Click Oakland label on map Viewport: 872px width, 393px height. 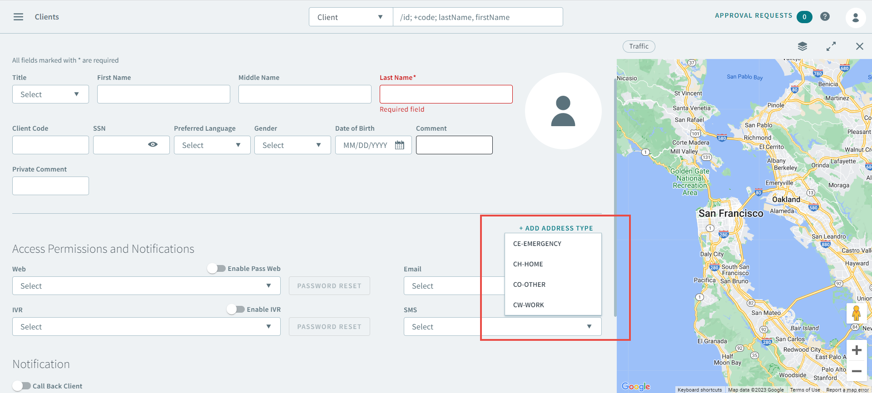tap(786, 199)
